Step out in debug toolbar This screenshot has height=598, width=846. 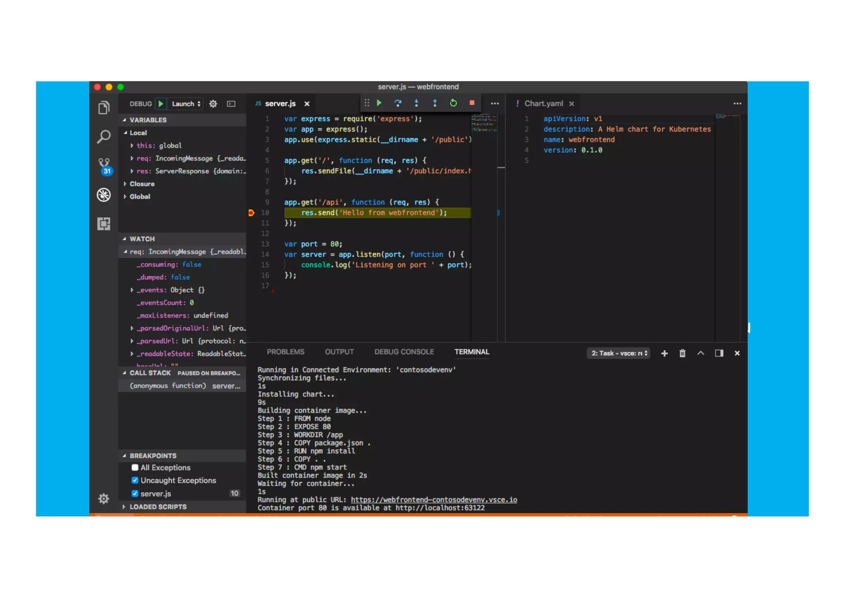pos(435,103)
